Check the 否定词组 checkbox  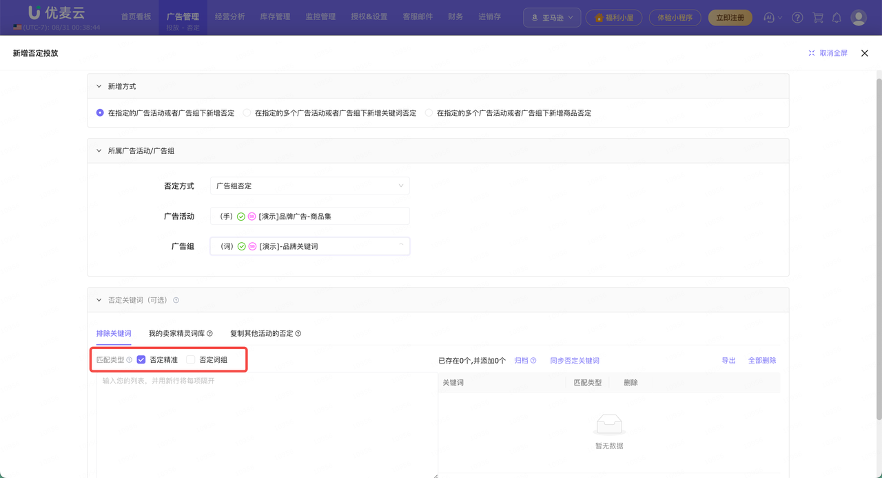pos(191,359)
